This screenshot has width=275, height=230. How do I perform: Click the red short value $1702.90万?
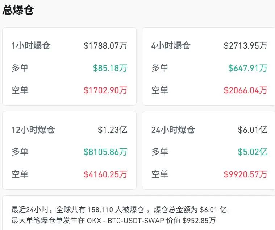coord(105,90)
